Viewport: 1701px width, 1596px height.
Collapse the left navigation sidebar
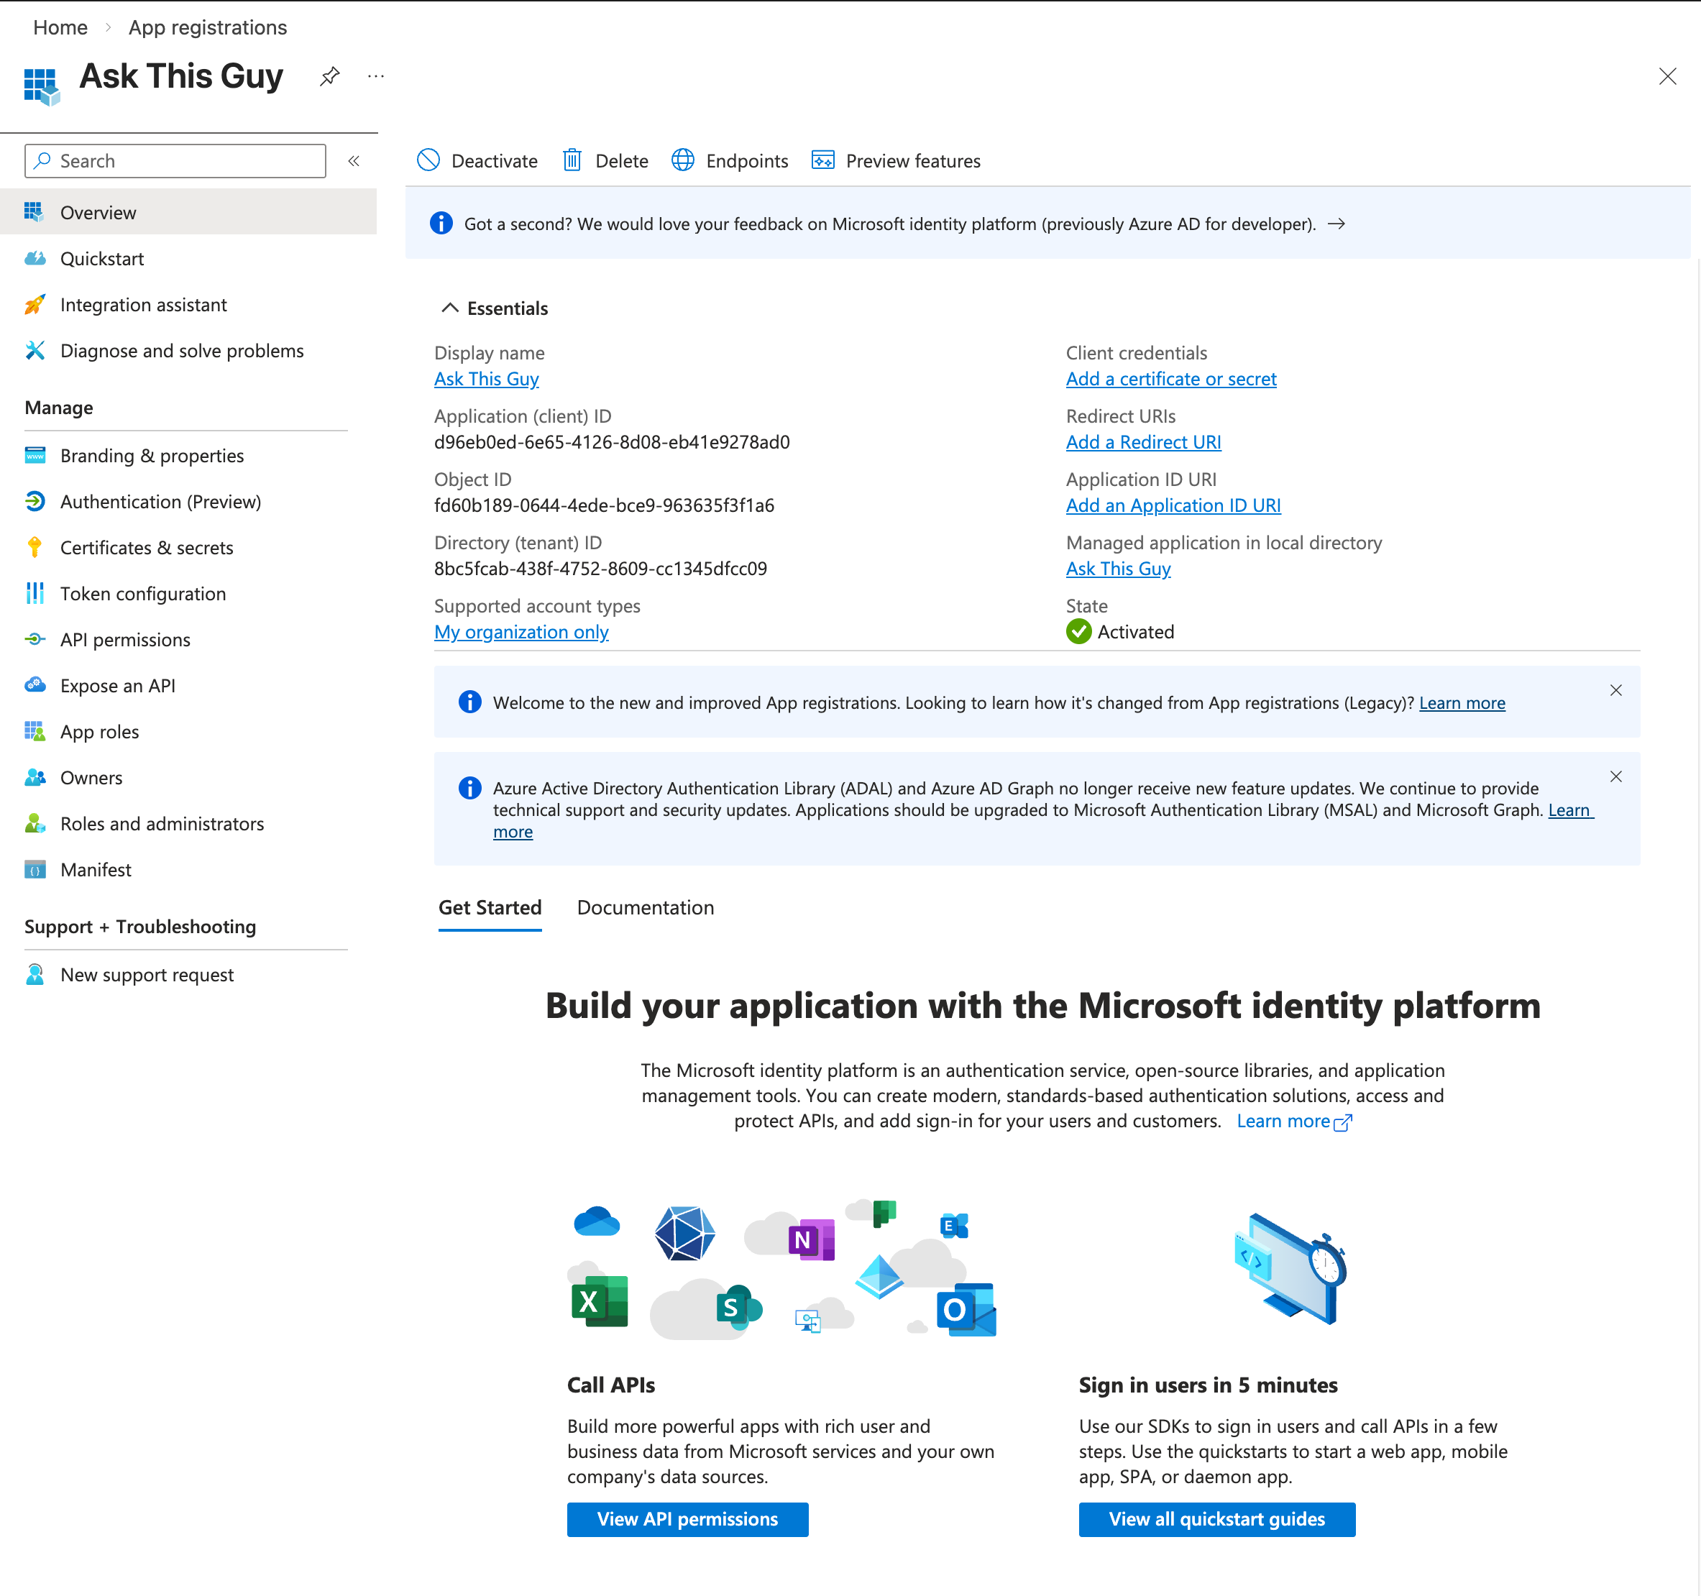[354, 160]
